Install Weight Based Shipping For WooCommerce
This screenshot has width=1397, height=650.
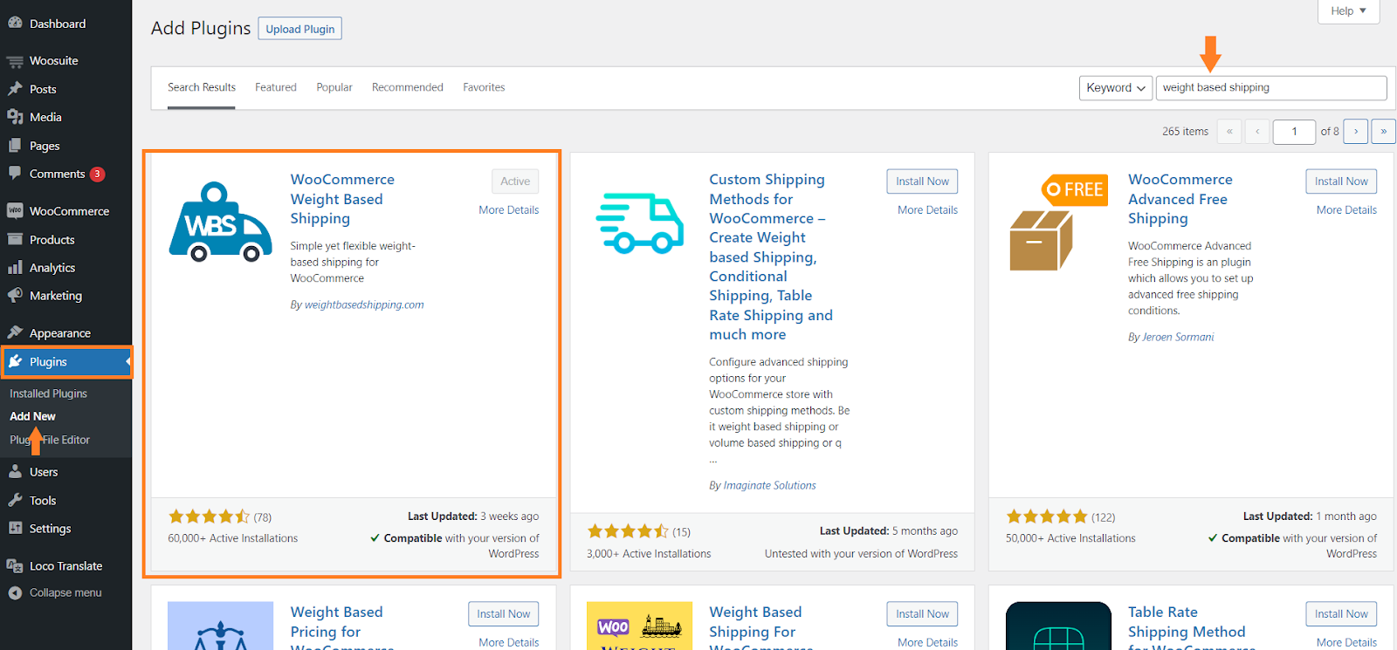[922, 614]
